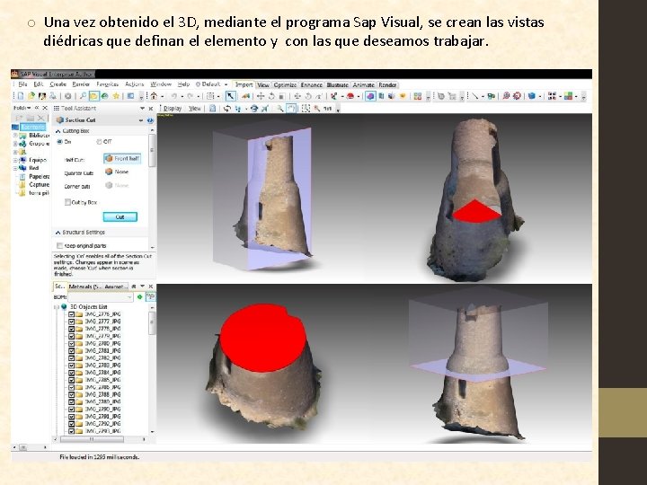647x485 pixels.
Task: Open the Materials panel tab
Action: (x=85, y=287)
